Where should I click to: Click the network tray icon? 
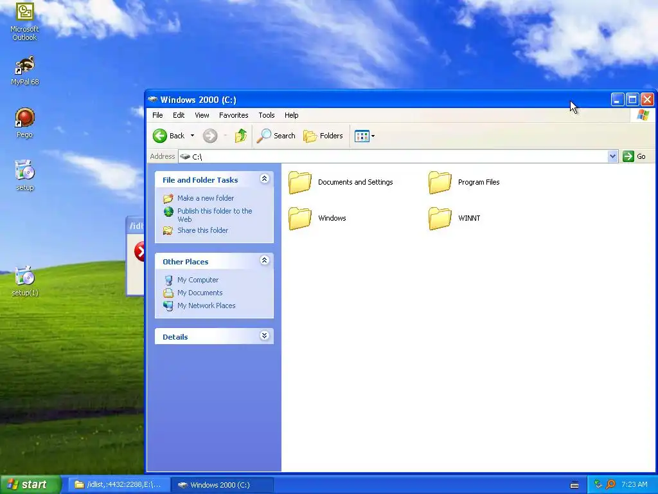coord(598,484)
